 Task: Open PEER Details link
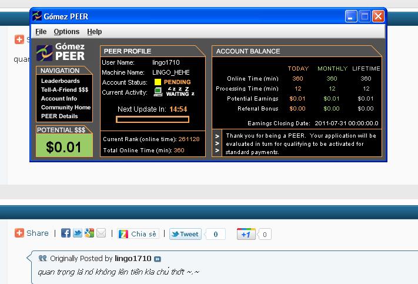[59, 116]
